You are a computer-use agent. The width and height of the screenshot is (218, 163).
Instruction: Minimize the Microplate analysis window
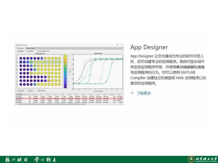coord(113,45)
